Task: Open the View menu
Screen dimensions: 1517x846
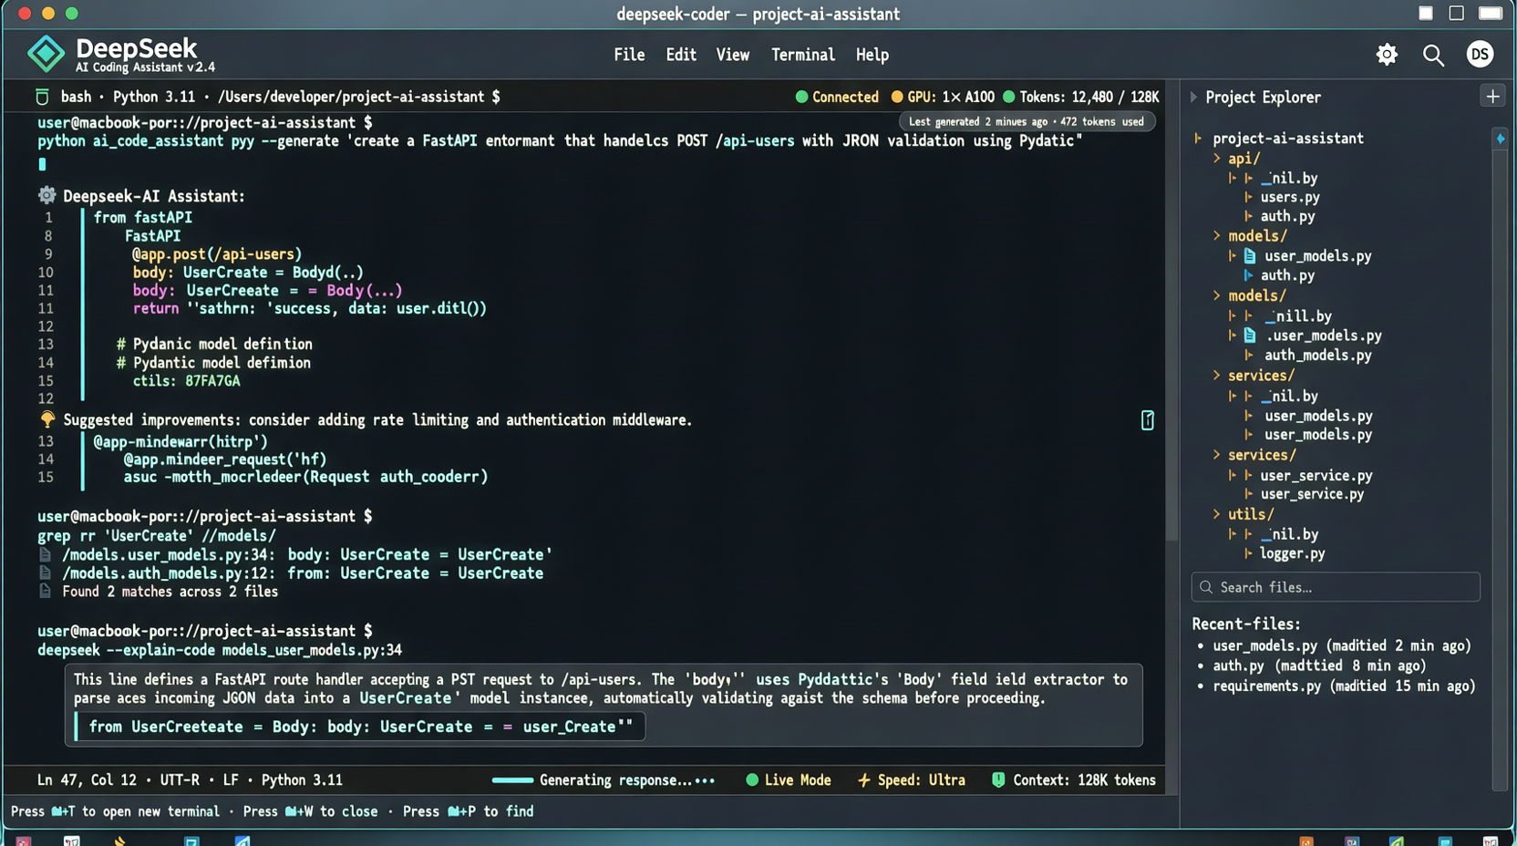Action: click(733, 55)
